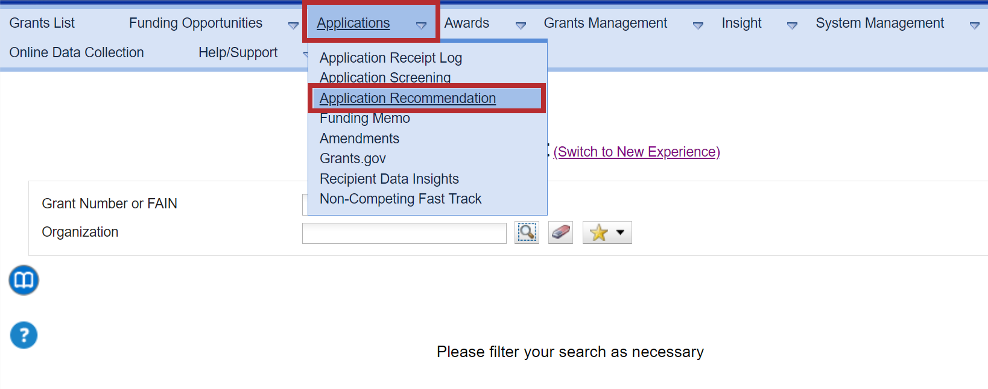Choose Application Receipt Log menu item
The image size is (988, 389).
[391, 58]
